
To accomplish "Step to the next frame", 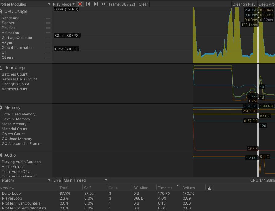I will (x=96, y=4).
